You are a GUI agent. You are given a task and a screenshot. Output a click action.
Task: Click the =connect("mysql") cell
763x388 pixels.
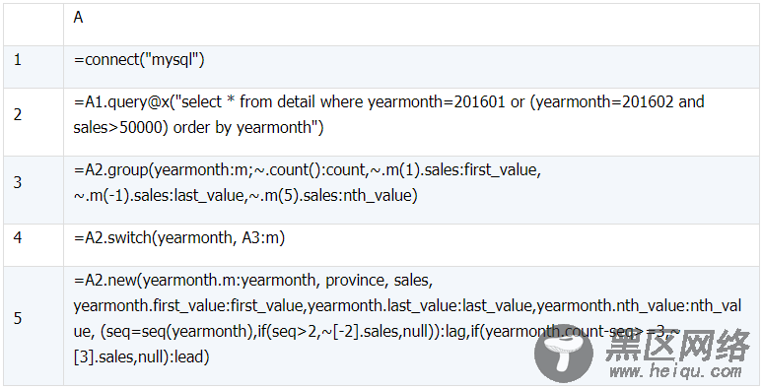(x=412, y=67)
